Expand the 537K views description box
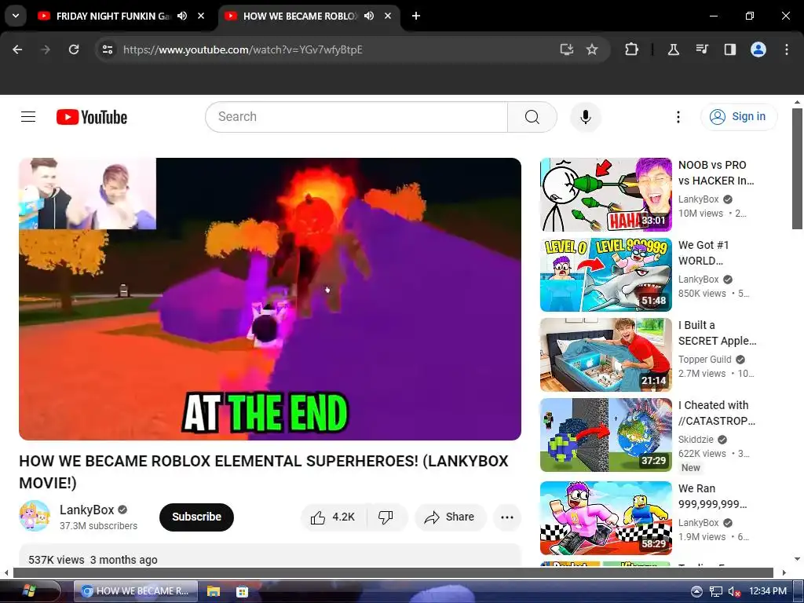This screenshot has height=603, width=804. [270, 556]
